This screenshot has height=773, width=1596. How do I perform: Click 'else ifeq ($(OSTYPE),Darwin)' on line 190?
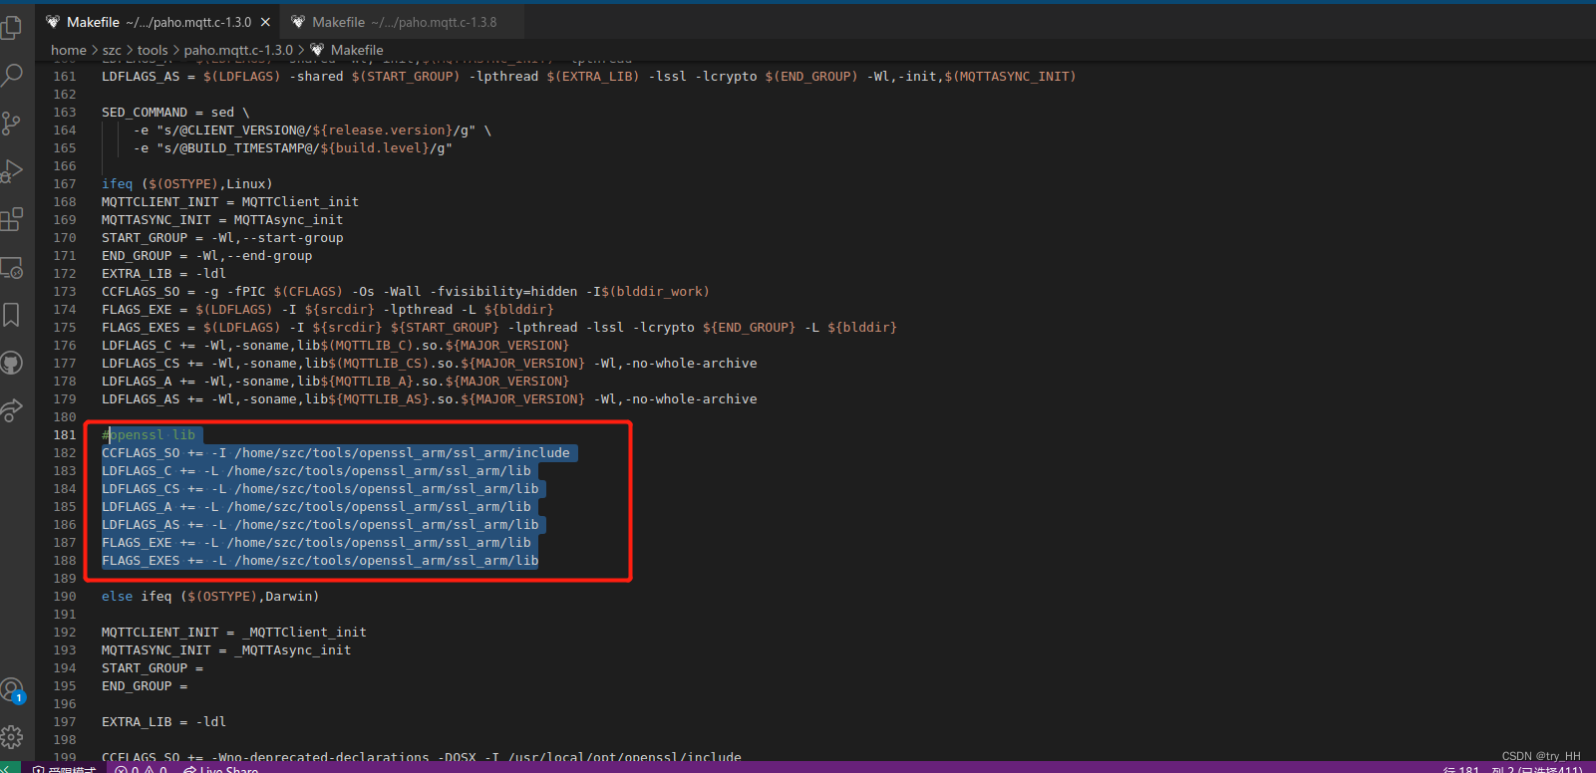(x=210, y=596)
